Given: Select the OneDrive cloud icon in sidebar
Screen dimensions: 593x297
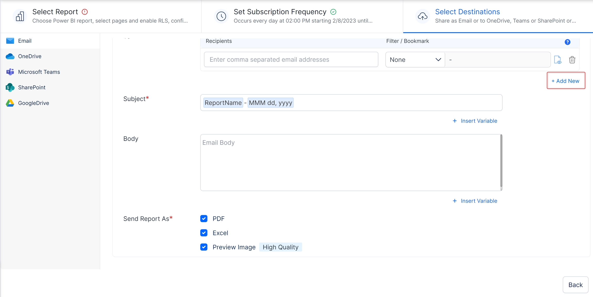Looking at the screenshot, I should click(10, 56).
